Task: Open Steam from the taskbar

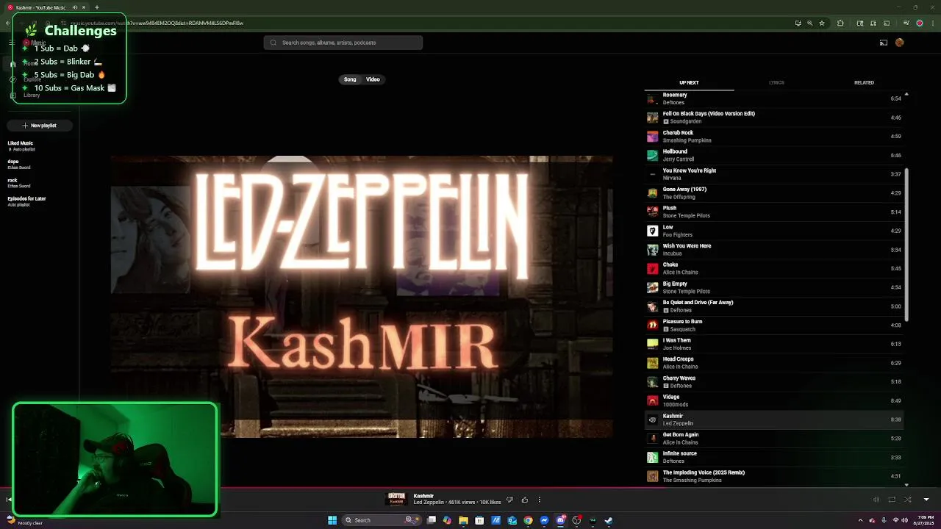Action: [x=609, y=520]
